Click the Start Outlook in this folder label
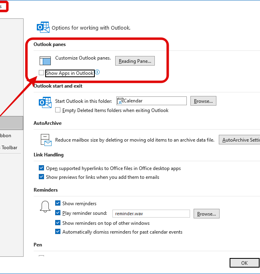260x274 pixels. pyautogui.click(x=84, y=101)
